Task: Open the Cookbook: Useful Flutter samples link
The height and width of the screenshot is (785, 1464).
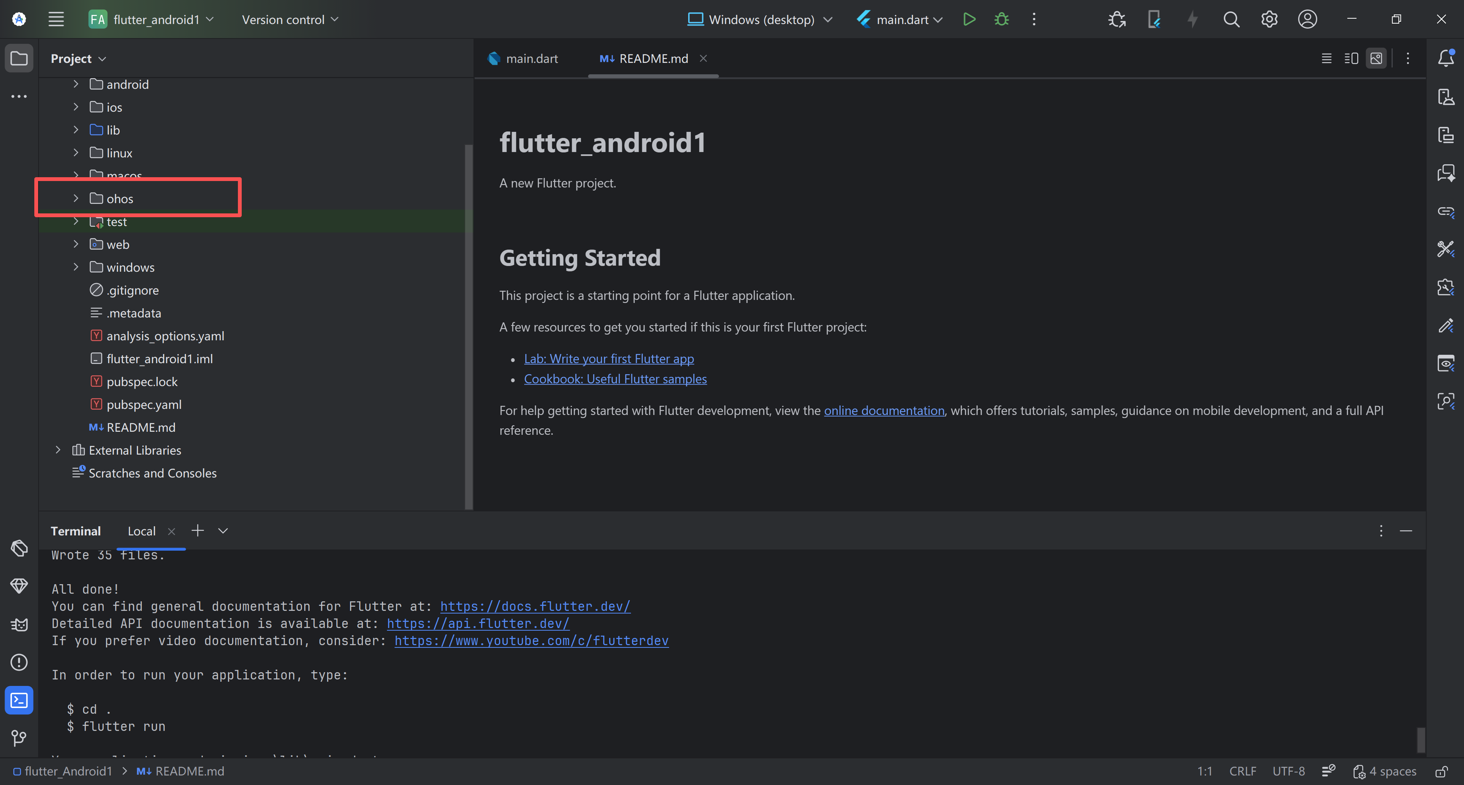Action: tap(615, 379)
